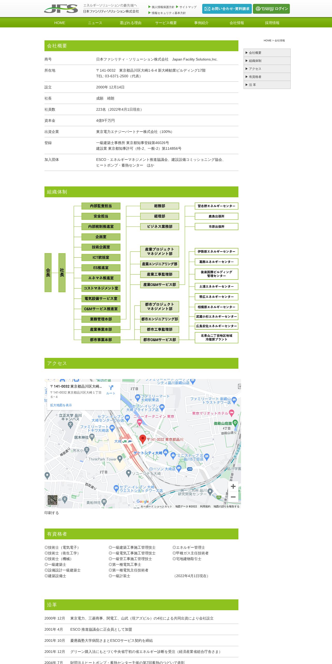Open キーボード ショートカット on map
Image resolution: width=332 pixels, height=664 pixels.
pyautogui.click(x=156, y=507)
